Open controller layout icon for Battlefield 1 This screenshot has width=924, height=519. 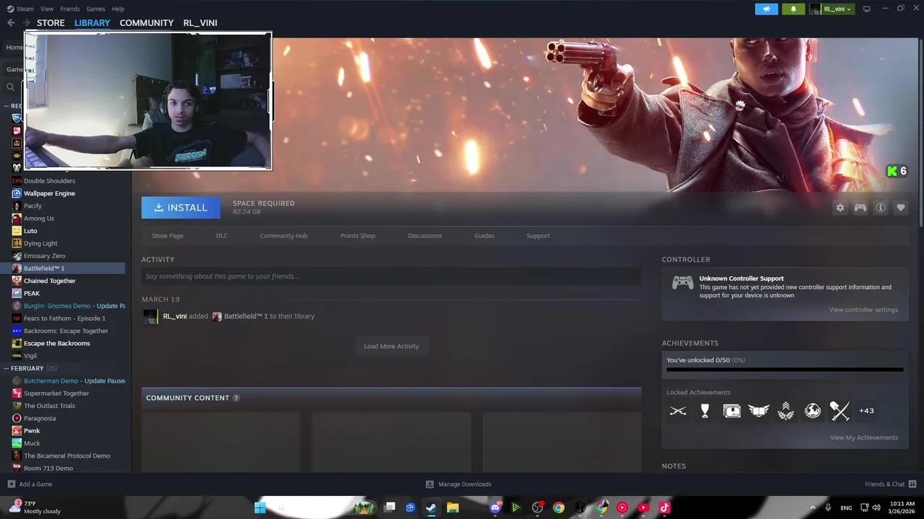860,208
